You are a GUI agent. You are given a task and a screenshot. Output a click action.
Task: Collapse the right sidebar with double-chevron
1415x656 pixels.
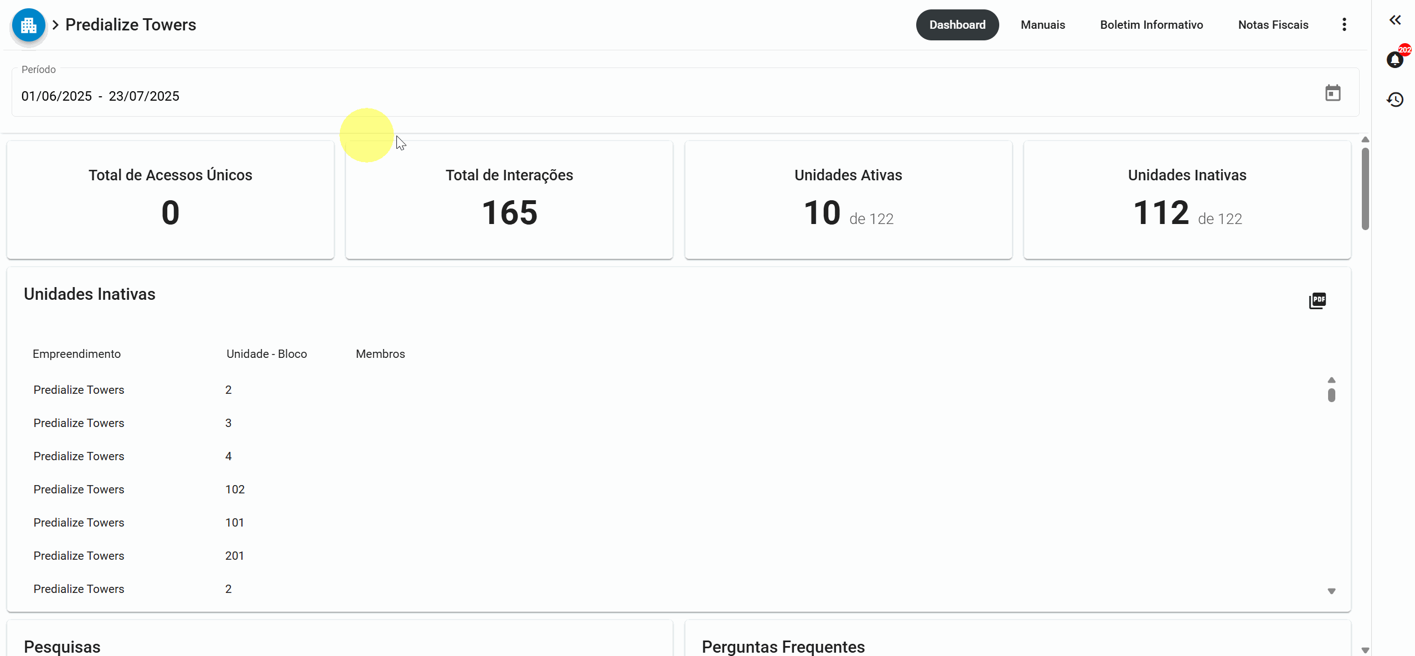[x=1396, y=20]
